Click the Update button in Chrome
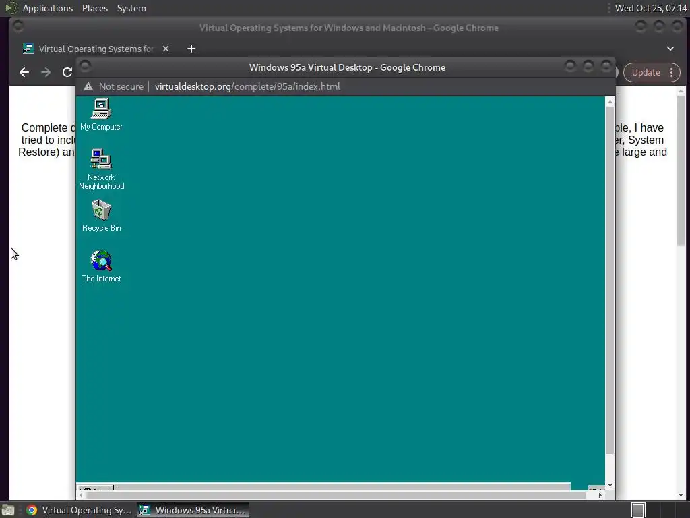The height and width of the screenshot is (518, 690). [646, 73]
